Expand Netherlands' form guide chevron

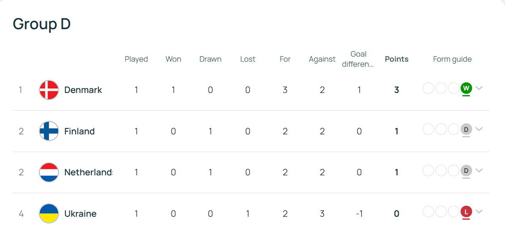[x=479, y=170]
